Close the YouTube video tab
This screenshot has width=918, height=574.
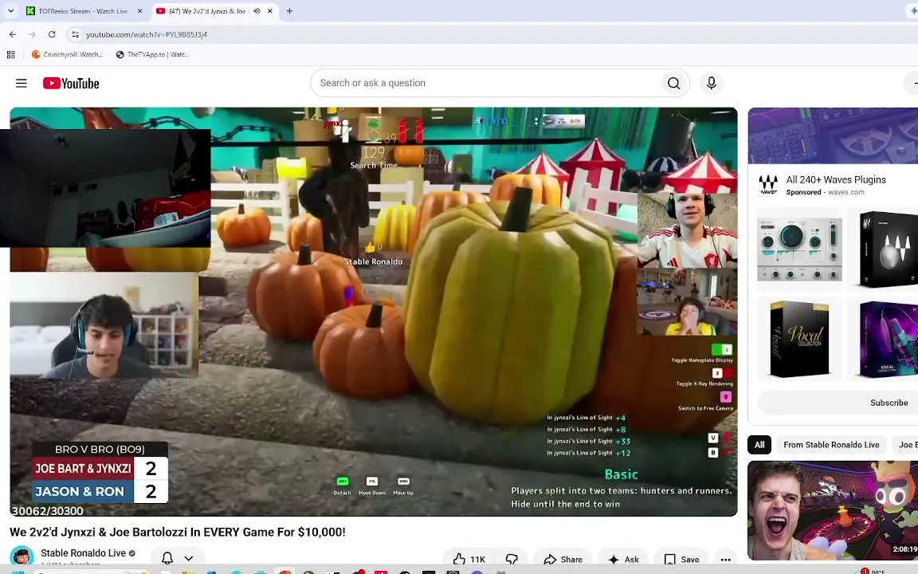[269, 11]
